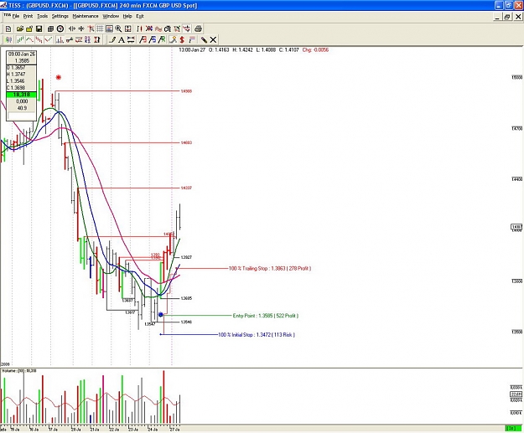Select the line chart style icon
524x433 pixels.
pos(29,40)
